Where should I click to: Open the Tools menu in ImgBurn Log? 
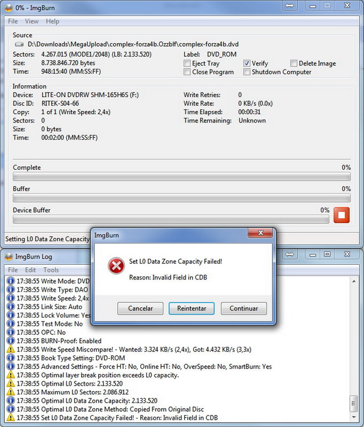coord(51,270)
